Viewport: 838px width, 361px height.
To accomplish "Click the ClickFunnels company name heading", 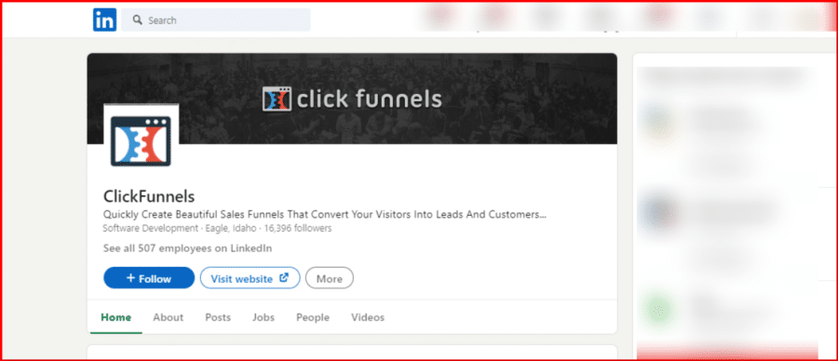I will point(149,196).
